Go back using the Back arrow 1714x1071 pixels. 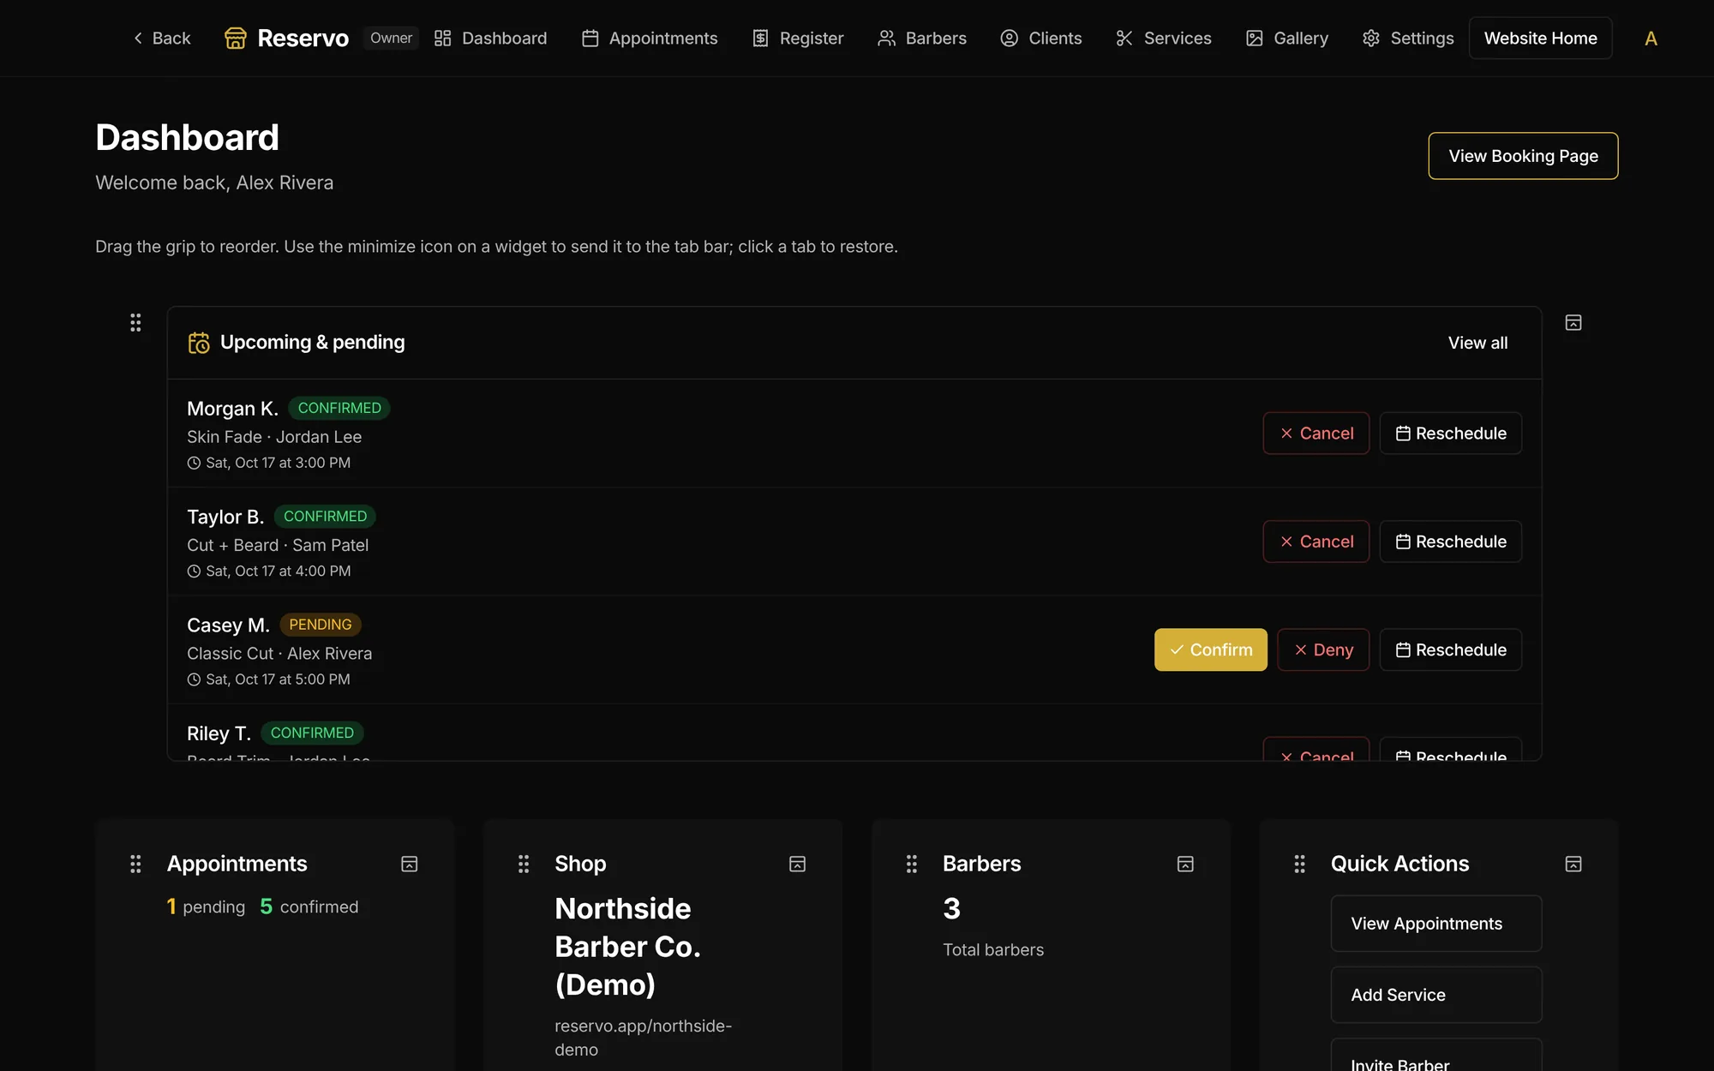coord(161,39)
